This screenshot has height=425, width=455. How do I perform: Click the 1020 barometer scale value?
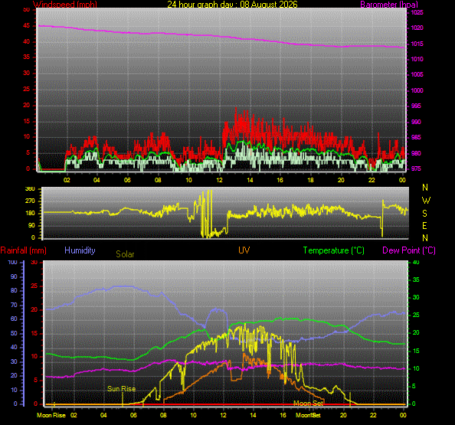click(417, 28)
